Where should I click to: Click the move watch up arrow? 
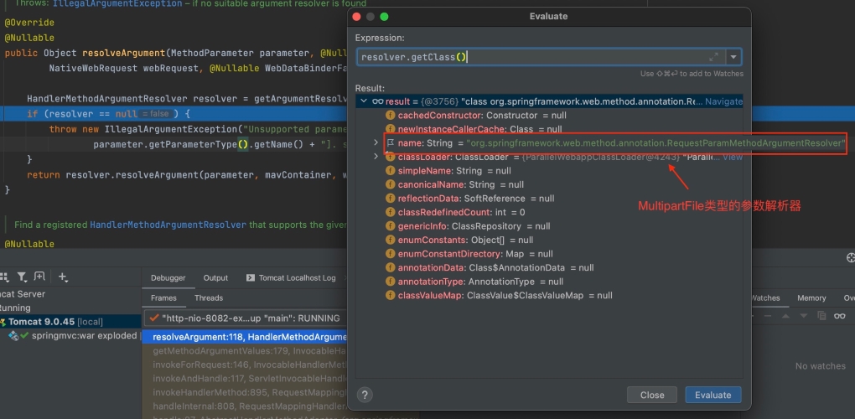(x=785, y=316)
